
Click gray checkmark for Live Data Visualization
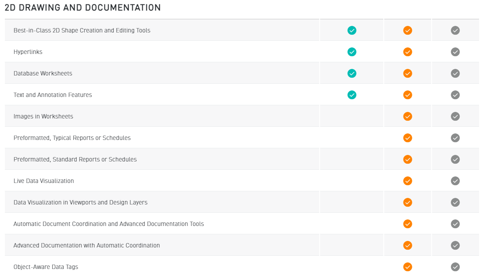(x=455, y=181)
